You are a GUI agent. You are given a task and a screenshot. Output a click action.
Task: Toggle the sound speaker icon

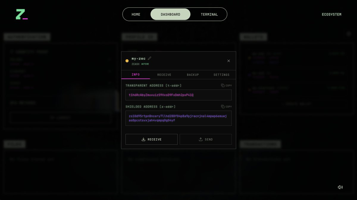pos(340,187)
